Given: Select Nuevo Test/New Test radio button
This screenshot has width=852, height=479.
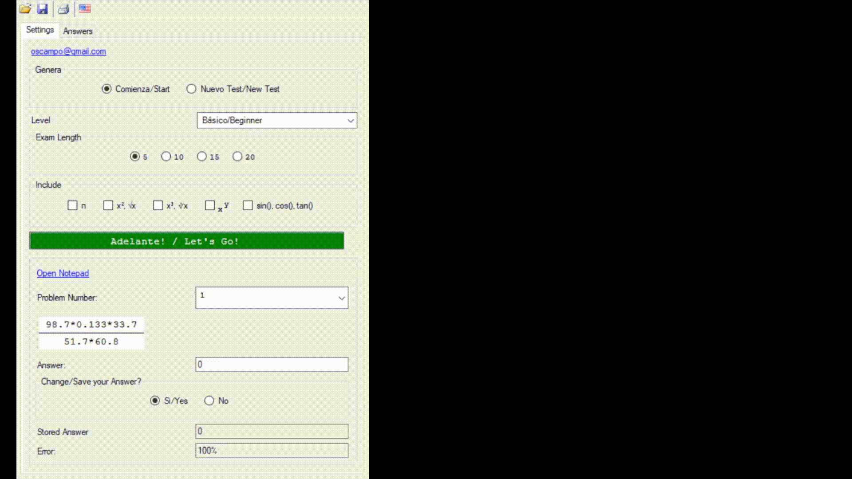Looking at the screenshot, I should 191,89.
